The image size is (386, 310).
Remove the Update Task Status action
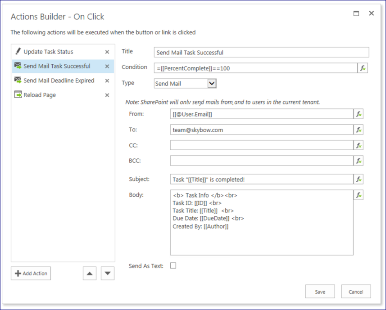pos(107,52)
